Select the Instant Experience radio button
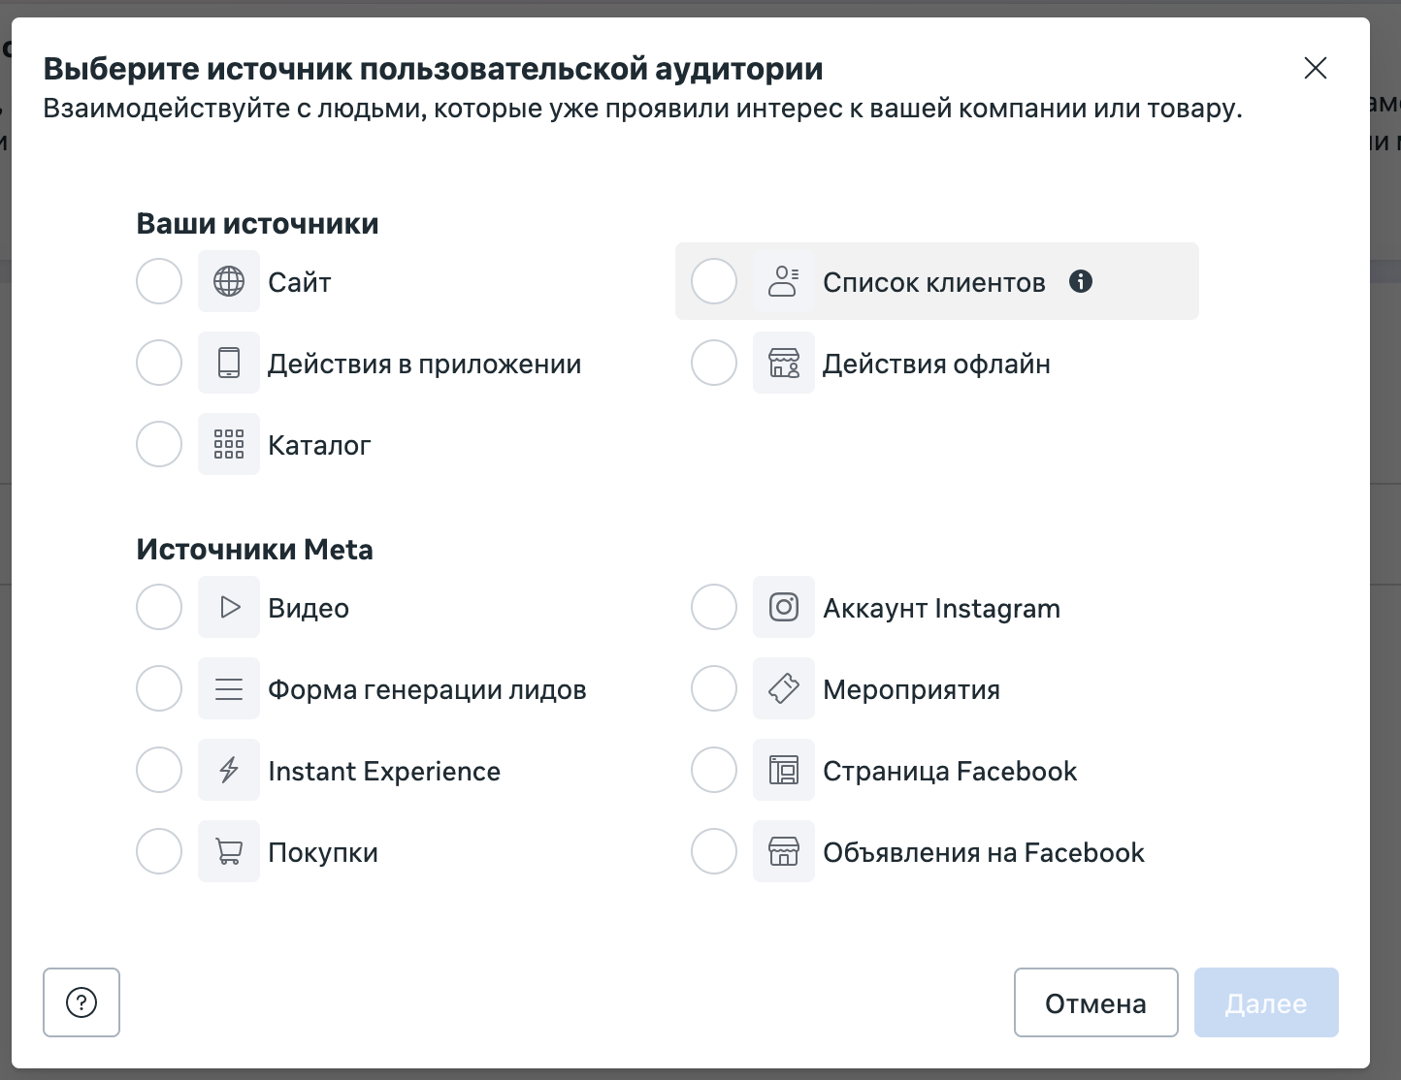Image resolution: width=1401 pixels, height=1080 pixels. tap(159, 770)
